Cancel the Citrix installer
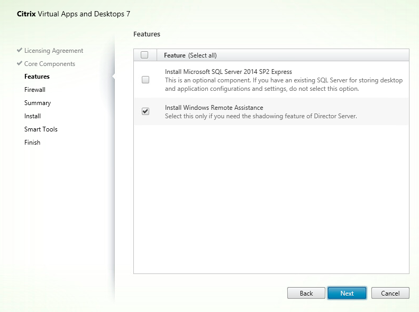This screenshot has height=312, width=419. 390,293
